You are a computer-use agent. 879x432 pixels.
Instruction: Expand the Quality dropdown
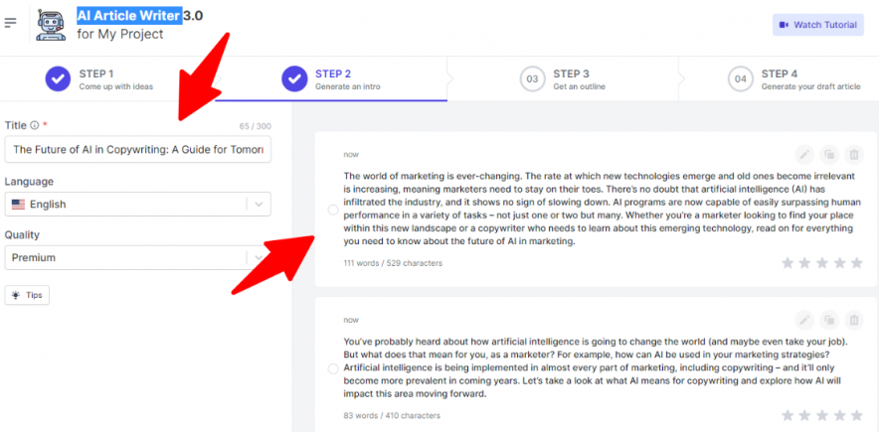coord(258,258)
